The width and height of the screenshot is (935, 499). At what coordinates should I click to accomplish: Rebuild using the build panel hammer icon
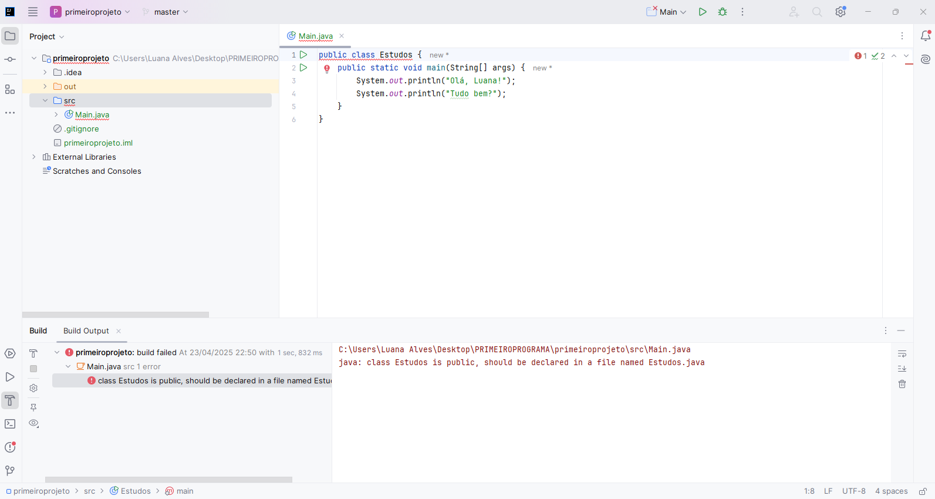(33, 353)
